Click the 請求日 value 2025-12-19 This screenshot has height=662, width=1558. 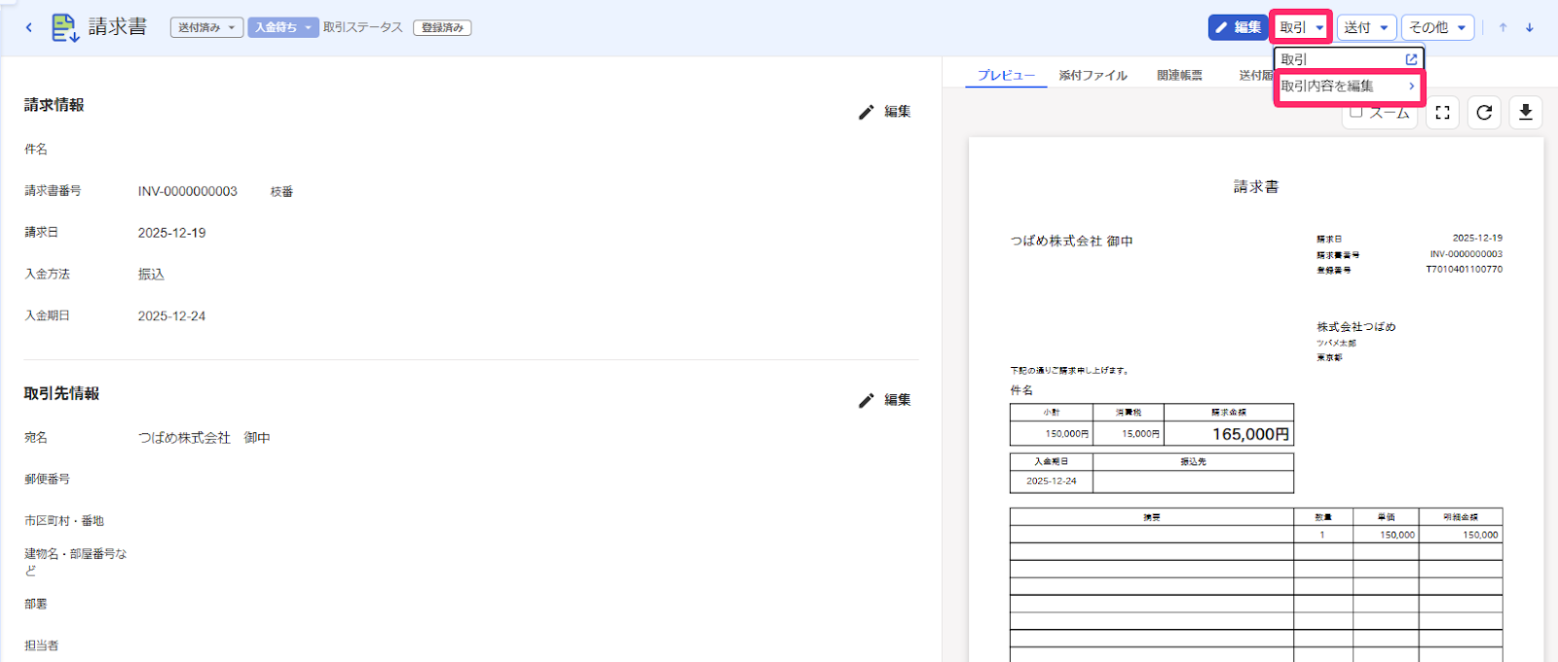click(x=171, y=233)
